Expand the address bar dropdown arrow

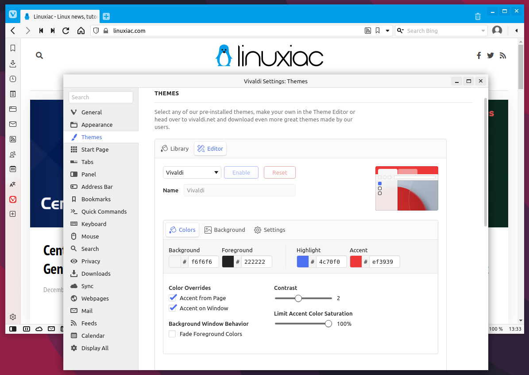[387, 31]
